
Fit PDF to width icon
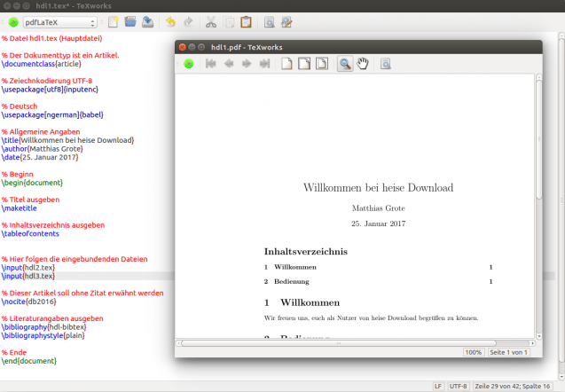pyautogui.click(x=304, y=64)
